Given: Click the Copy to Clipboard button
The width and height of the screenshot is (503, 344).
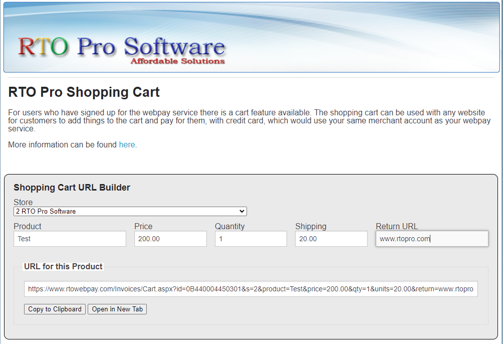Looking at the screenshot, I should pos(54,309).
